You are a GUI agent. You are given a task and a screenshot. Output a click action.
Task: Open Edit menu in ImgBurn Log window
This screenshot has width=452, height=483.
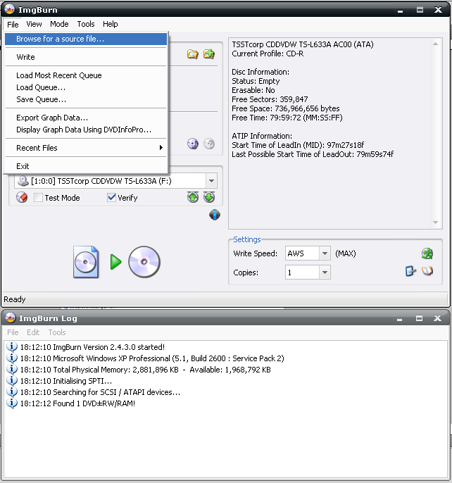pos(33,332)
